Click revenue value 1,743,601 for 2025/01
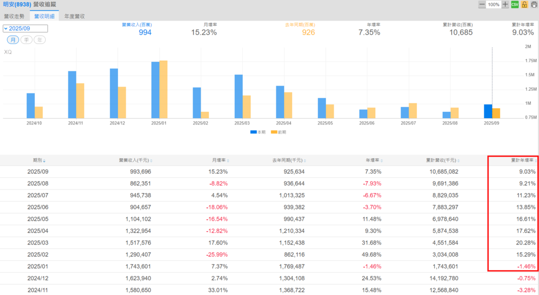The image size is (539, 295). click(138, 266)
